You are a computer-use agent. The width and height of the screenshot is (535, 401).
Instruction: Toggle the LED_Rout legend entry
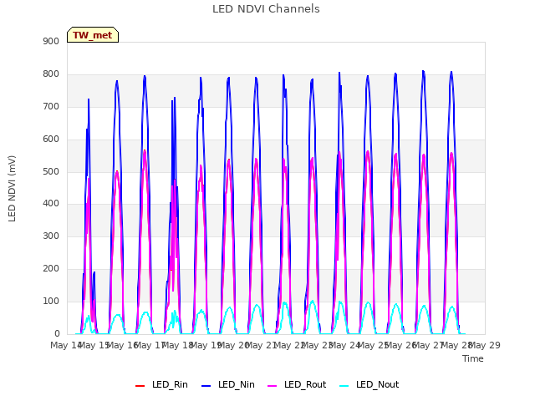[x=297, y=385]
